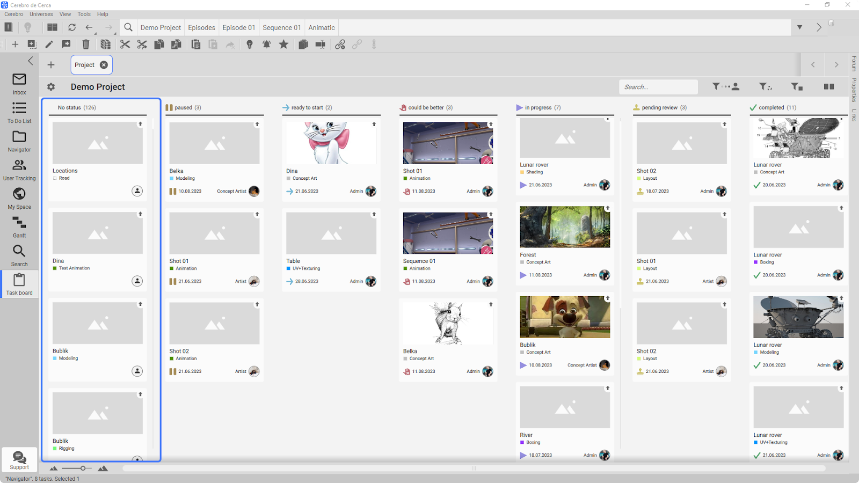
Task: Expand the address bar history dropdown arrow
Action: click(799, 27)
